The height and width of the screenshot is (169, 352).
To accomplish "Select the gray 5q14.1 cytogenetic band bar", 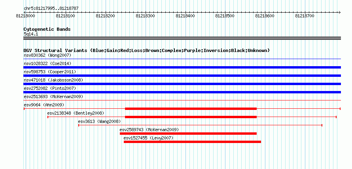I will (x=182, y=38).
